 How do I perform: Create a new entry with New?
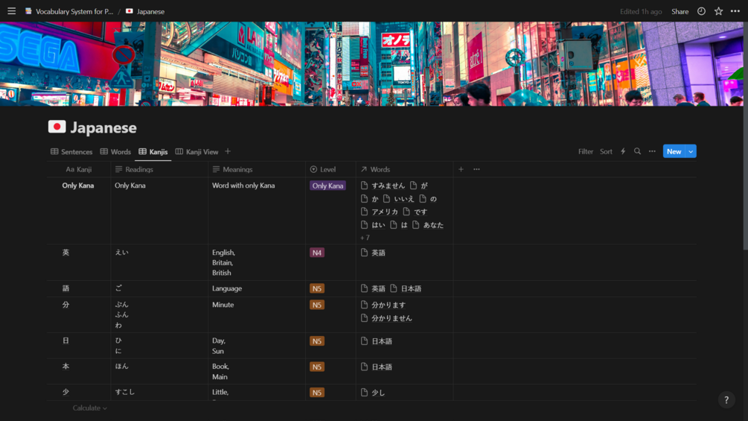(x=674, y=151)
